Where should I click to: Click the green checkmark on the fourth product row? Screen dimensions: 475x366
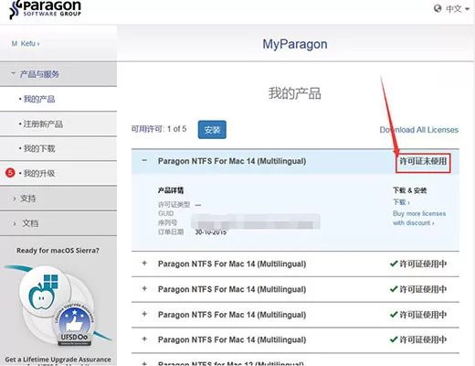pos(394,314)
